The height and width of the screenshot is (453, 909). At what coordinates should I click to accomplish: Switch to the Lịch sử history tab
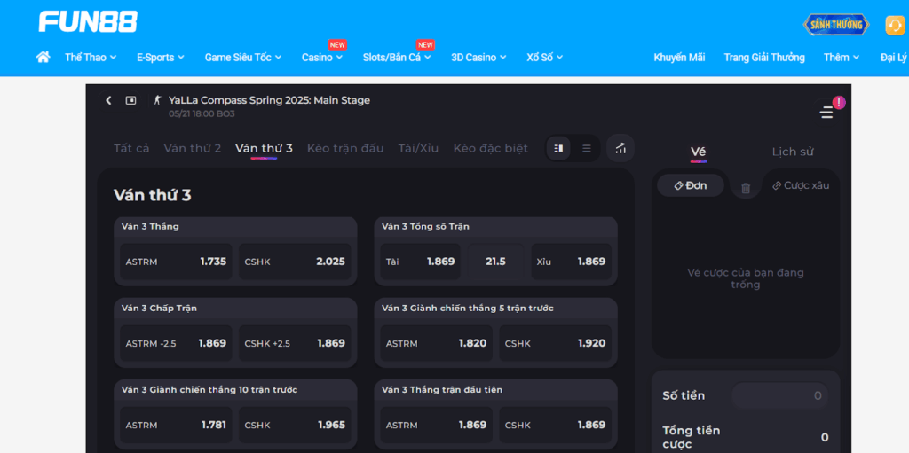[793, 152]
